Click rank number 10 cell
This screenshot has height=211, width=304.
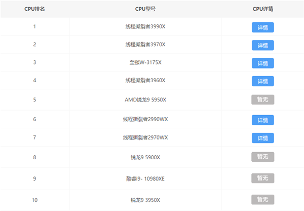(x=34, y=200)
